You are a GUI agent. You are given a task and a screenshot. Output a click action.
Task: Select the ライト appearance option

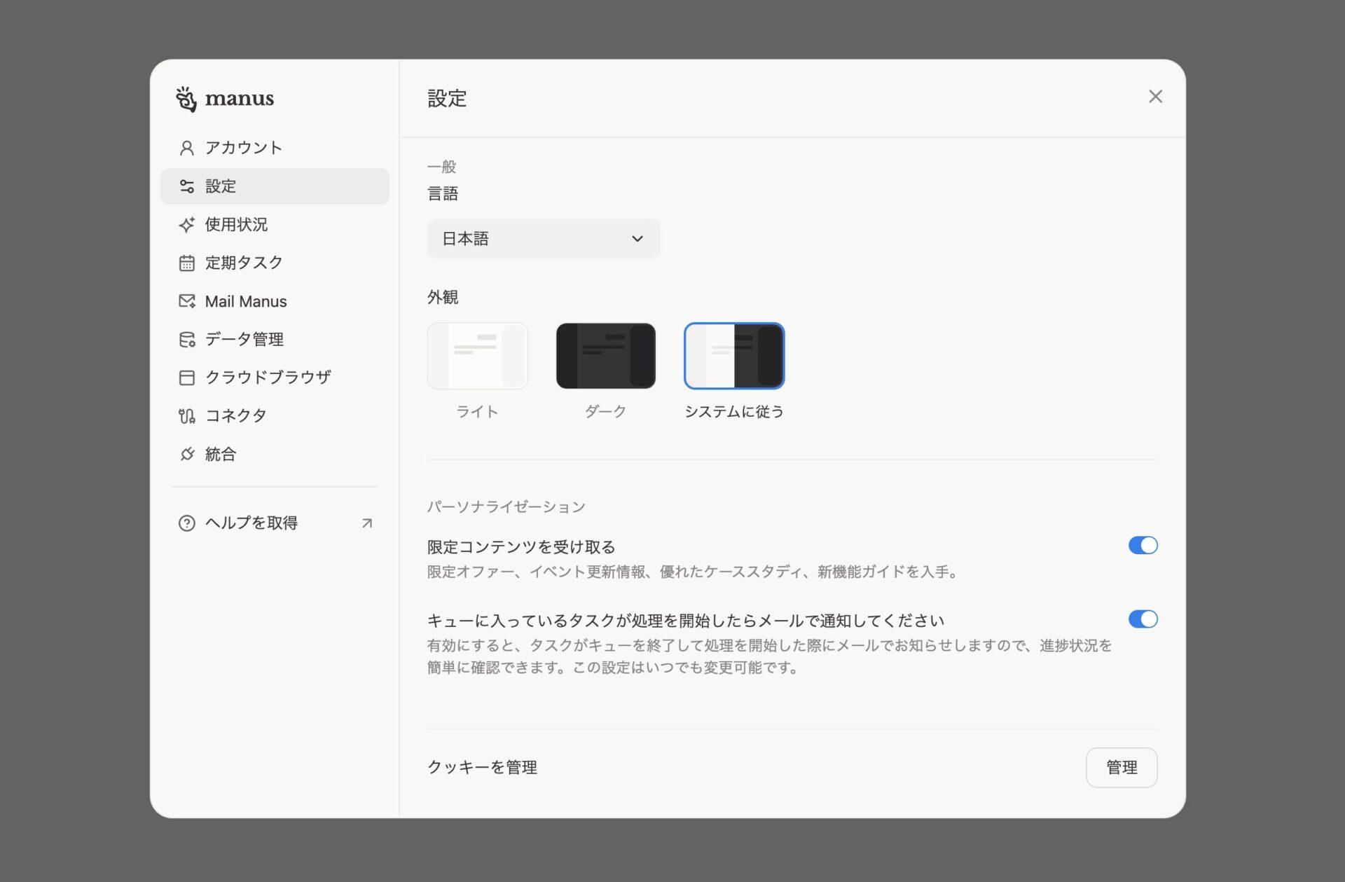(x=477, y=355)
